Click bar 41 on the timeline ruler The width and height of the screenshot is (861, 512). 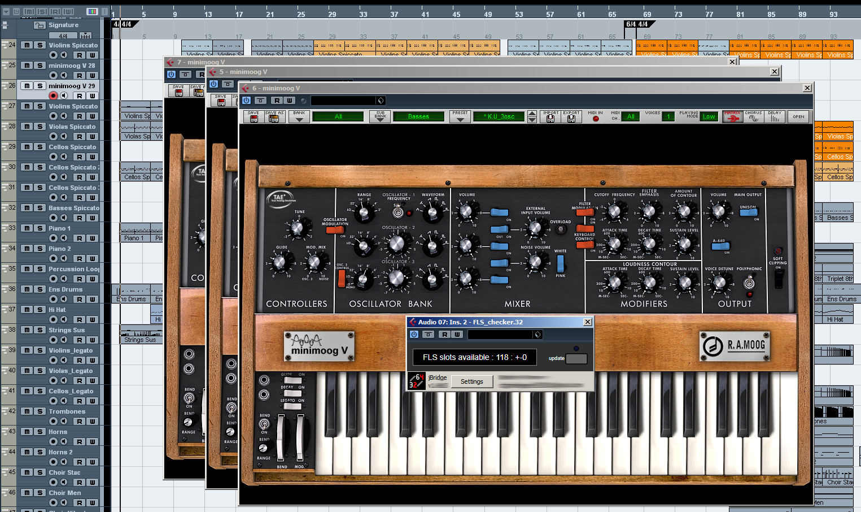(425, 14)
